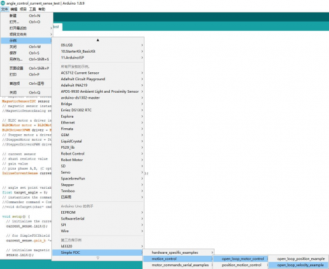Click the Arduino logo icon in title bar
Screen dimensions: 329x269
[3, 3]
